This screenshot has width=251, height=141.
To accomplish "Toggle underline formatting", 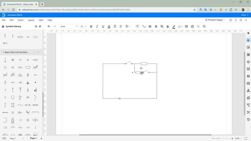I will (103, 26).
